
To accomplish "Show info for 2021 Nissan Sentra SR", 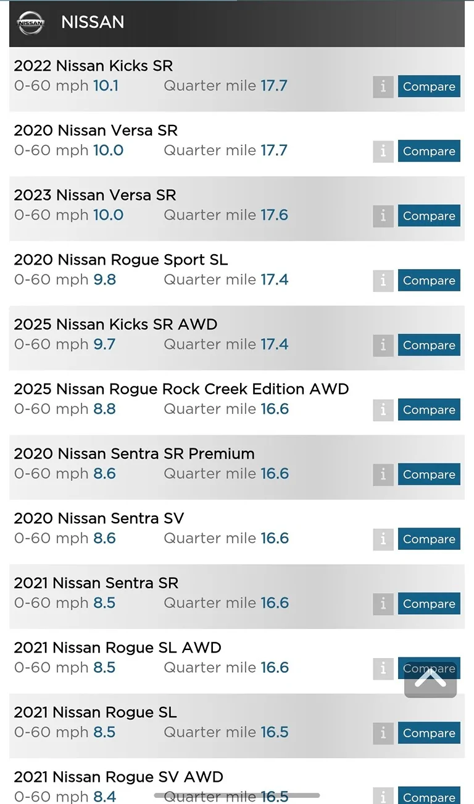I will click(383, 604).
